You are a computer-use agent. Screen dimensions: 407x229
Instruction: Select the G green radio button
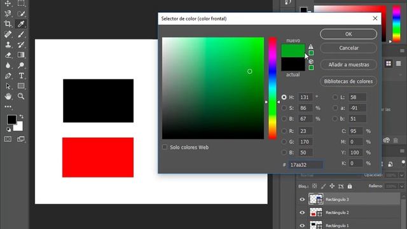click(x=284, y=142)
